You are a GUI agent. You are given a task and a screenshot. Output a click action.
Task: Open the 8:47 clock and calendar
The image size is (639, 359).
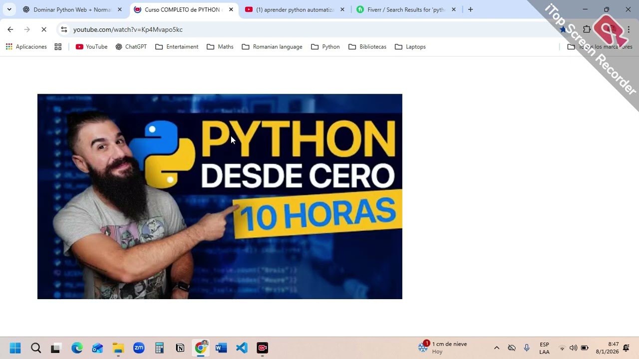pos(607,348)
